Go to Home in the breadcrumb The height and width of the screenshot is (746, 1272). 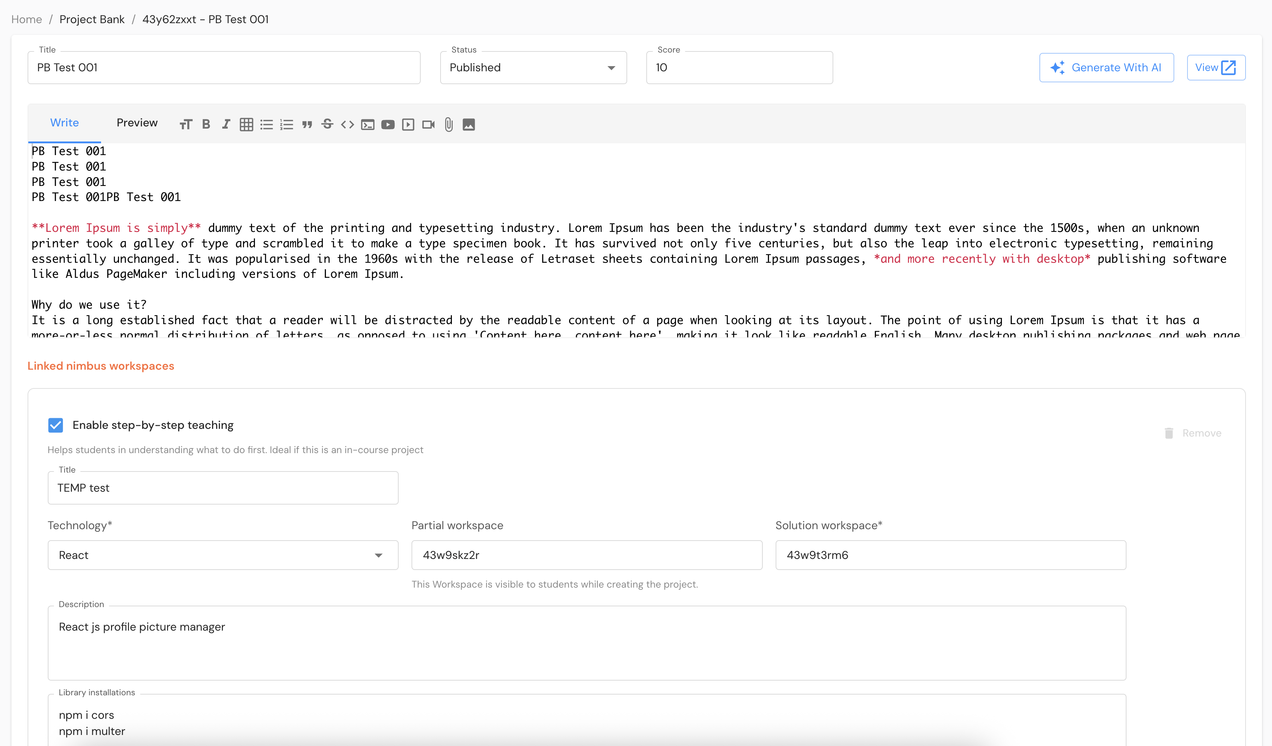[27, 19]
